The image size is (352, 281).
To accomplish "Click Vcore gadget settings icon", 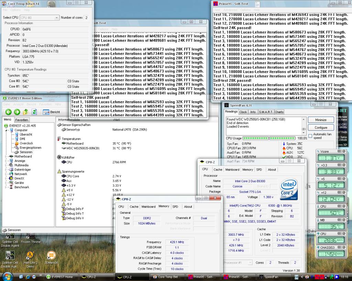I will [x=339, y=151].
